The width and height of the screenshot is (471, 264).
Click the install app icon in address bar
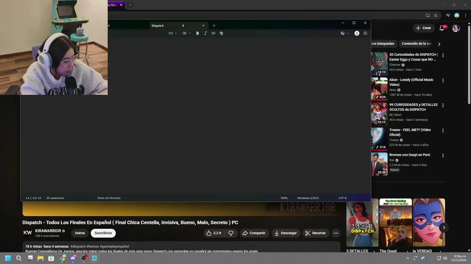[x=428, y=15]
